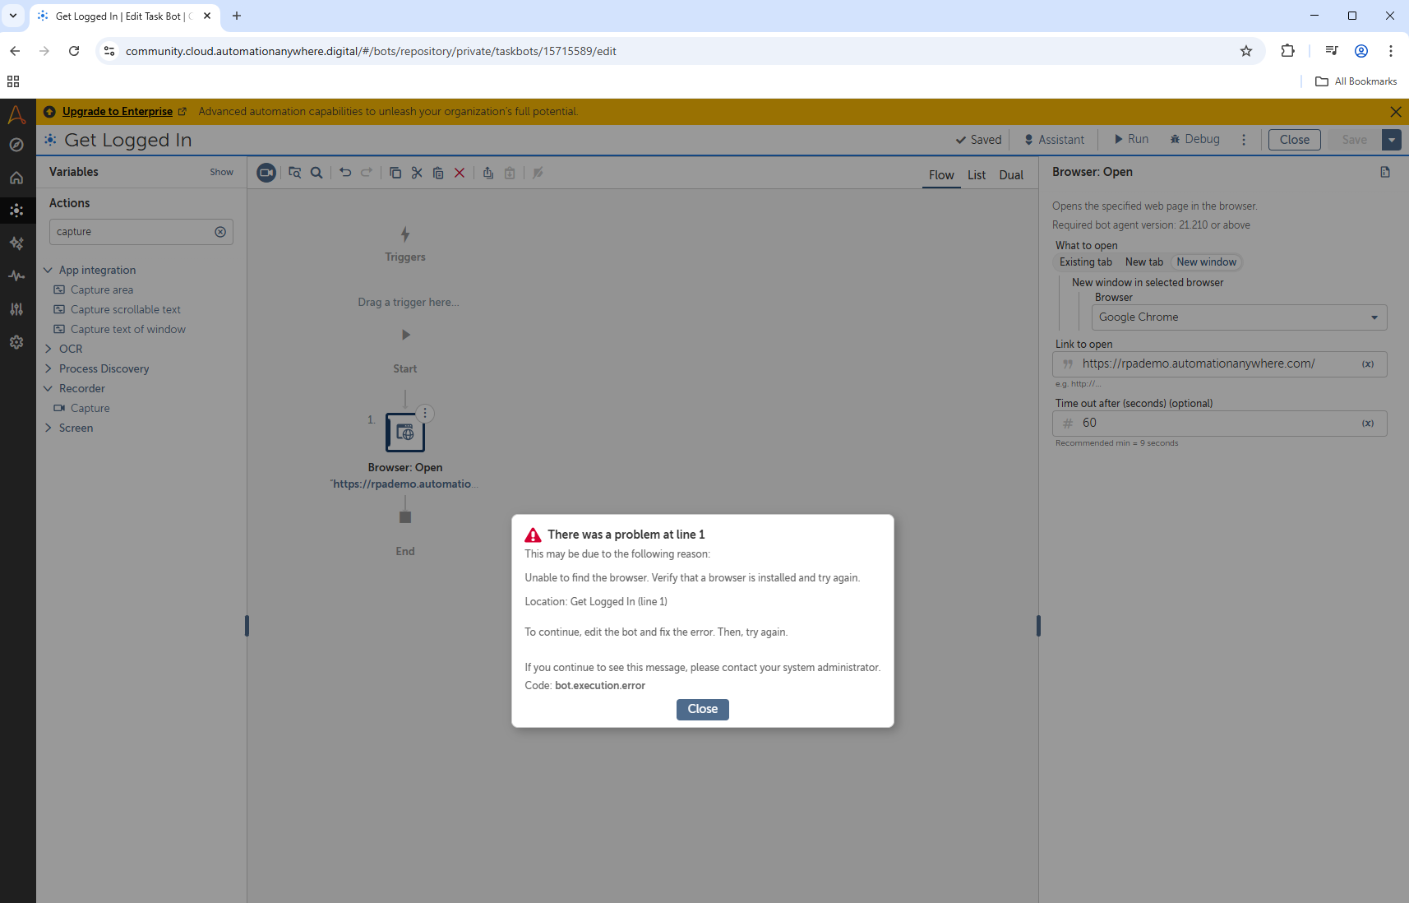Switch to Dual view tab
The width and height of the screenshot is (1409, 903).
tap(1011, 175)
